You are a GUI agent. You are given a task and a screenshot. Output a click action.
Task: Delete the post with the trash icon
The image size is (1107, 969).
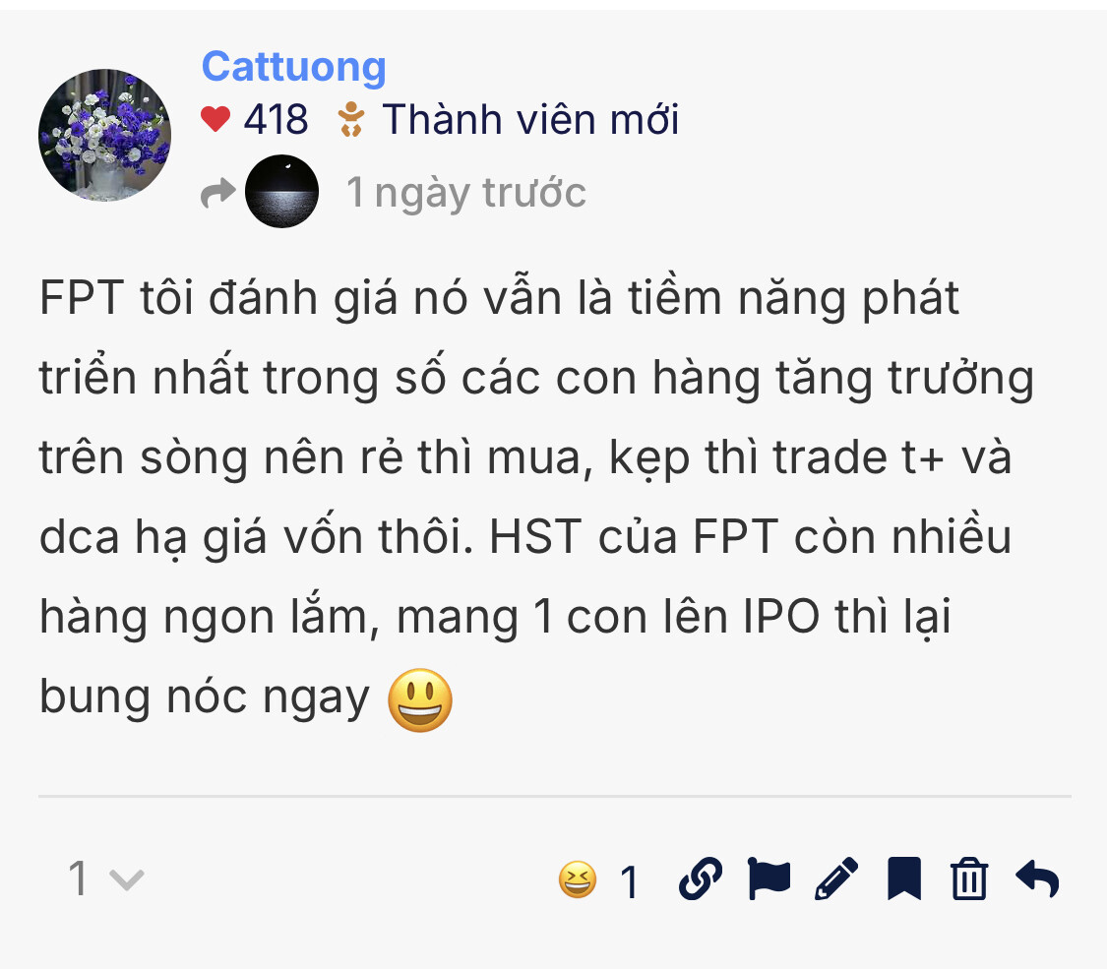coord(969,879)
